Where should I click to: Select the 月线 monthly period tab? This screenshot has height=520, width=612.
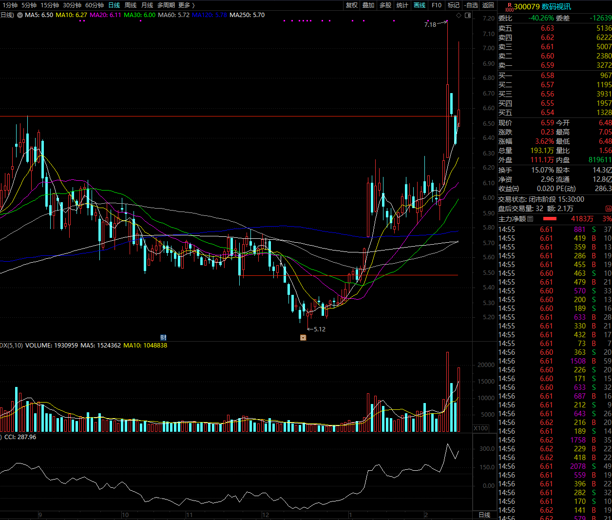coord(147,5)
